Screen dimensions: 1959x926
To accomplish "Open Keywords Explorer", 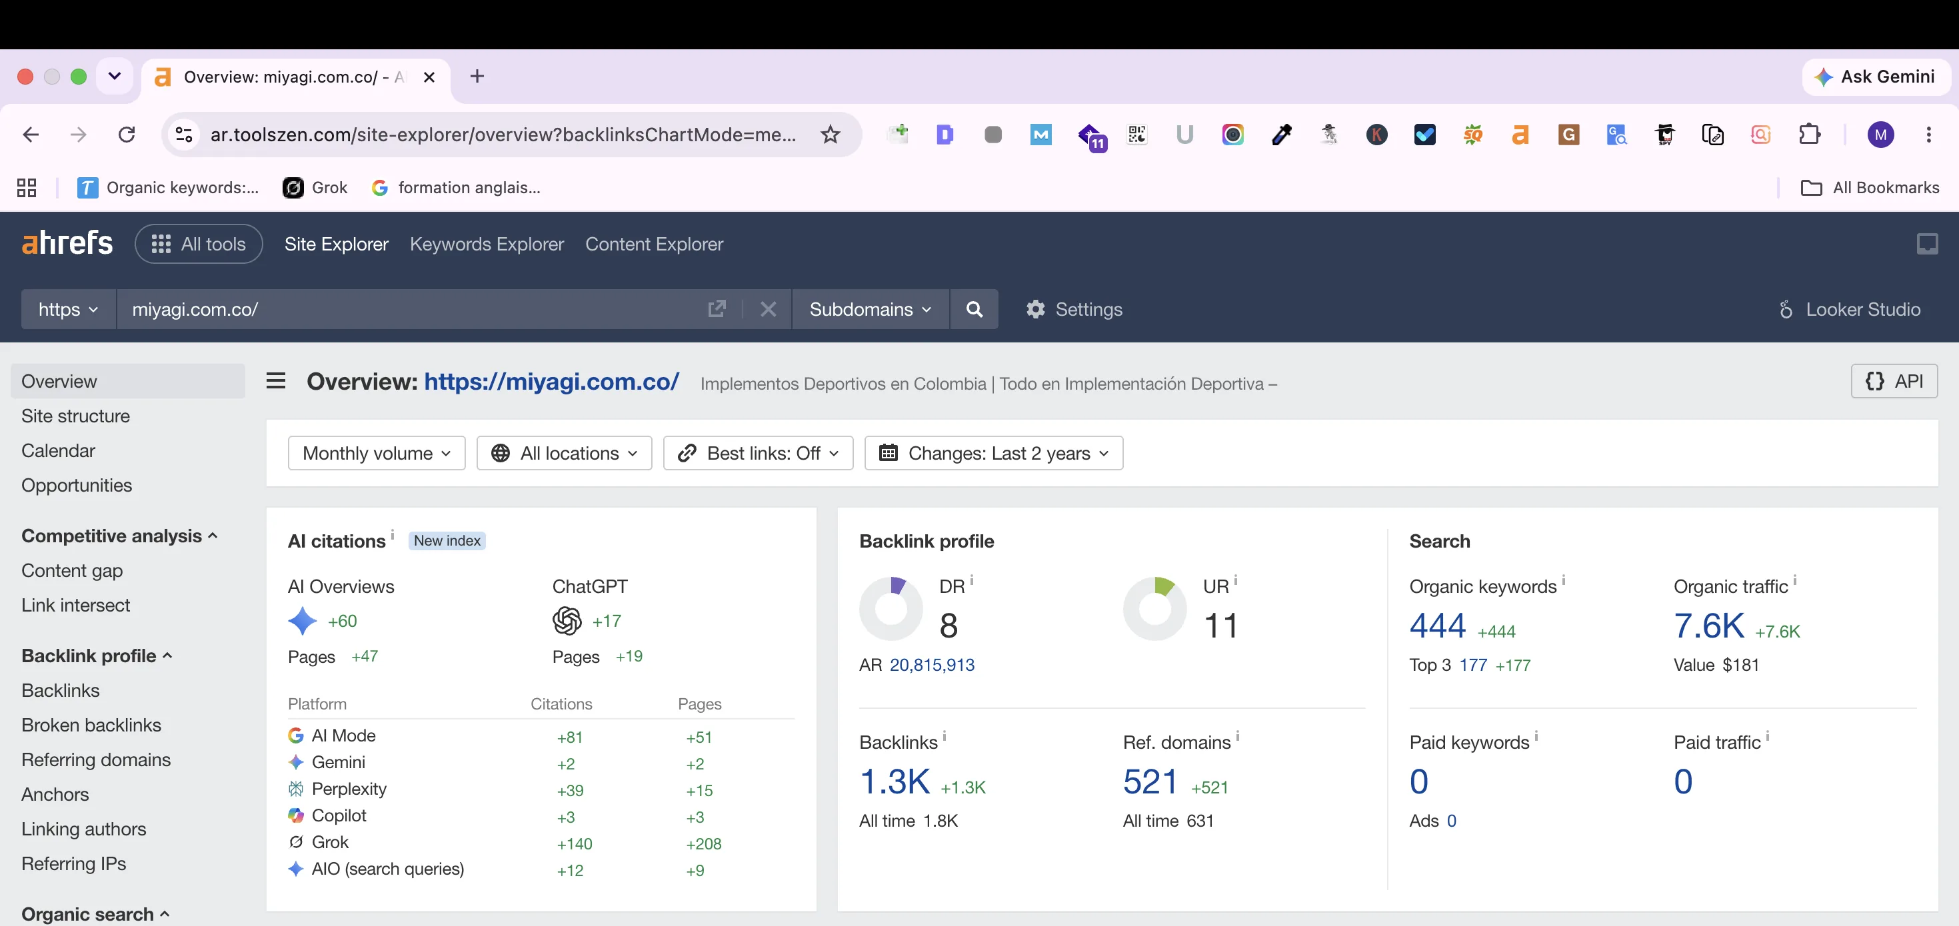I will click(x=487, y=244).
